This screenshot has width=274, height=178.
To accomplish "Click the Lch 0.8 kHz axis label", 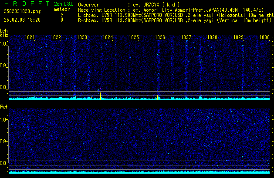I will (3, 87).
